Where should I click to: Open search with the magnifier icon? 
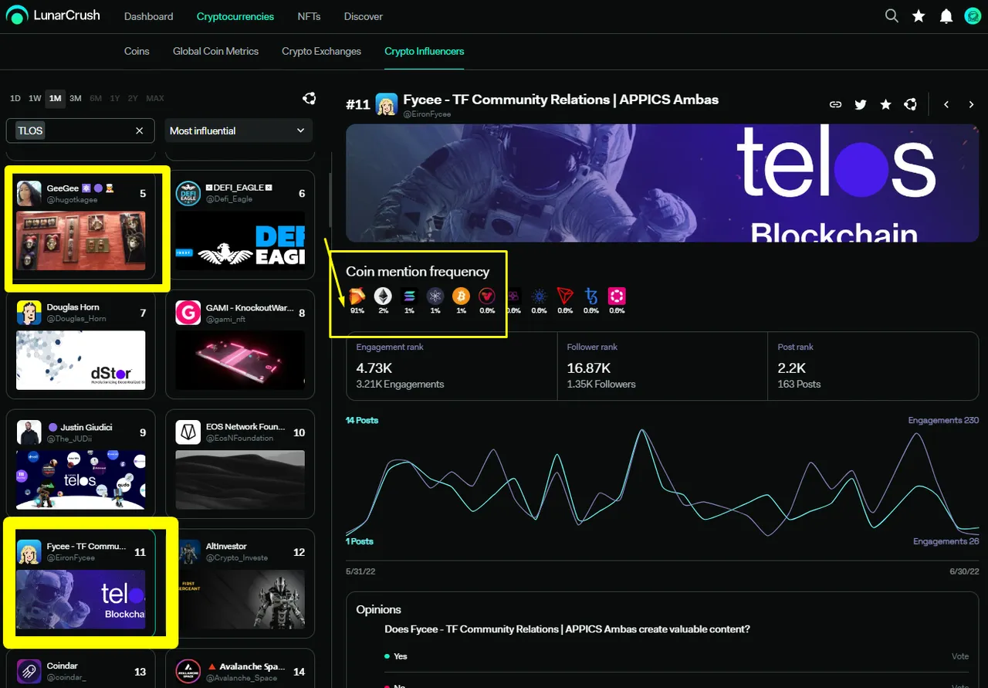tap(892, 15)
